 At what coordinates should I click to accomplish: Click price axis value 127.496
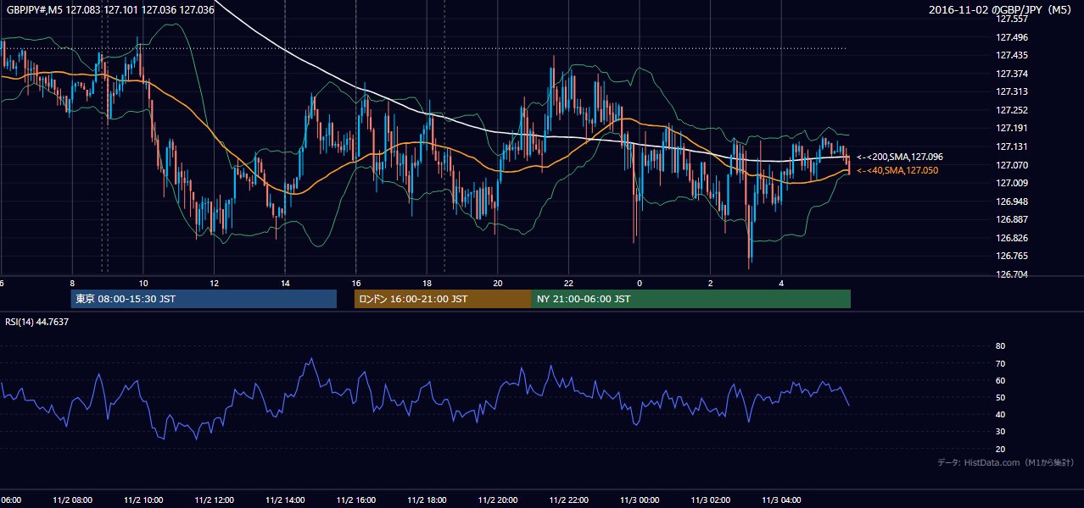(1011, 37)
